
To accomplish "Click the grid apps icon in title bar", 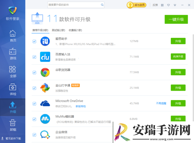I will click(162, 5).
